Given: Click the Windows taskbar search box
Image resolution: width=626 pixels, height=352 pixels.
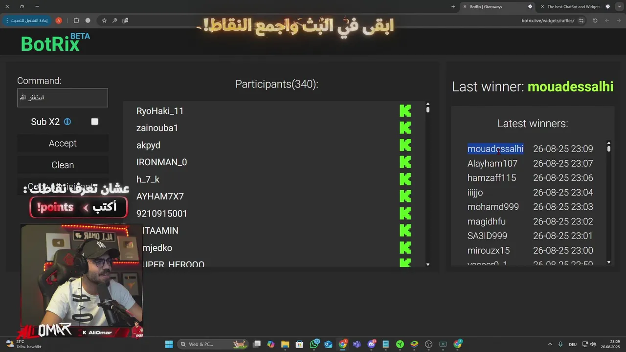Looking at the screenshot, I should (212, 344).
